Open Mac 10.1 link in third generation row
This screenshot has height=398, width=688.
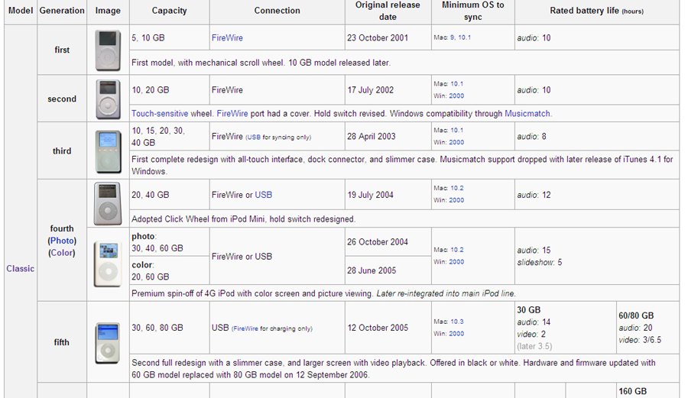[x=457, y=130]
